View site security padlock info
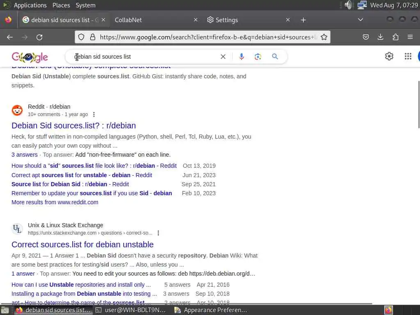420x315 pixels. pyautogui.click(x=93, y=37)
